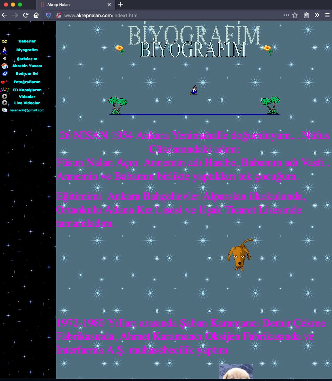The height and width of the screenshot is (381, 332).
Task: Go back to the previous page
Action: pyautogui.click(x=5, y=15)
